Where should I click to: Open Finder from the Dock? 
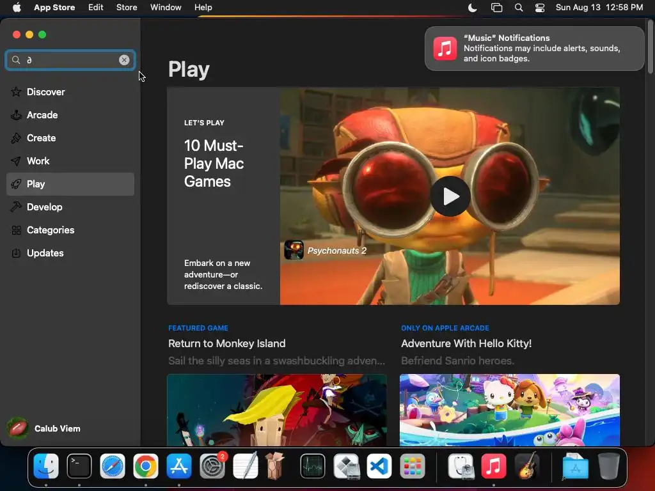pos(46,466)
